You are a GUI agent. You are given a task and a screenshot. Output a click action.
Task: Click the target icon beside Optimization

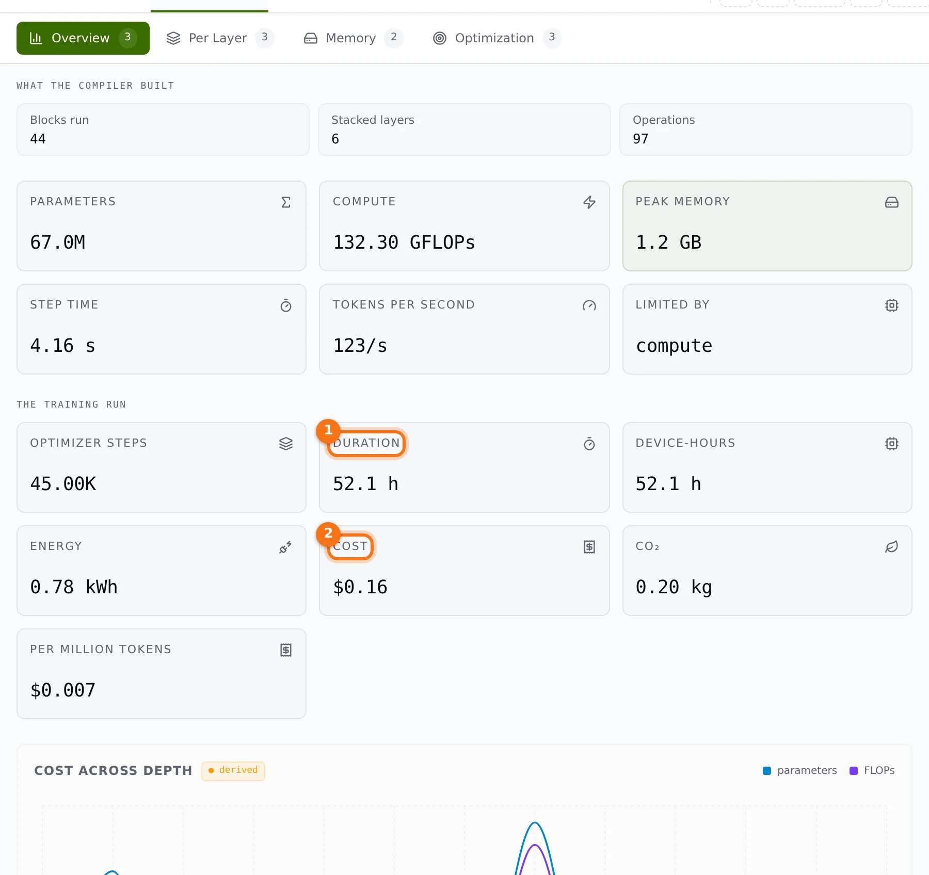440,38
